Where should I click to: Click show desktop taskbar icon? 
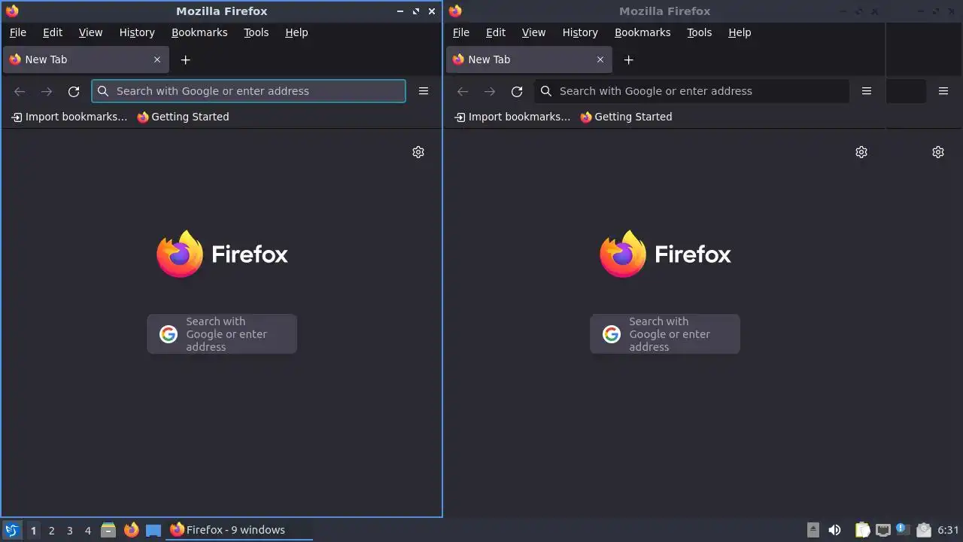(x=153, y=530)
